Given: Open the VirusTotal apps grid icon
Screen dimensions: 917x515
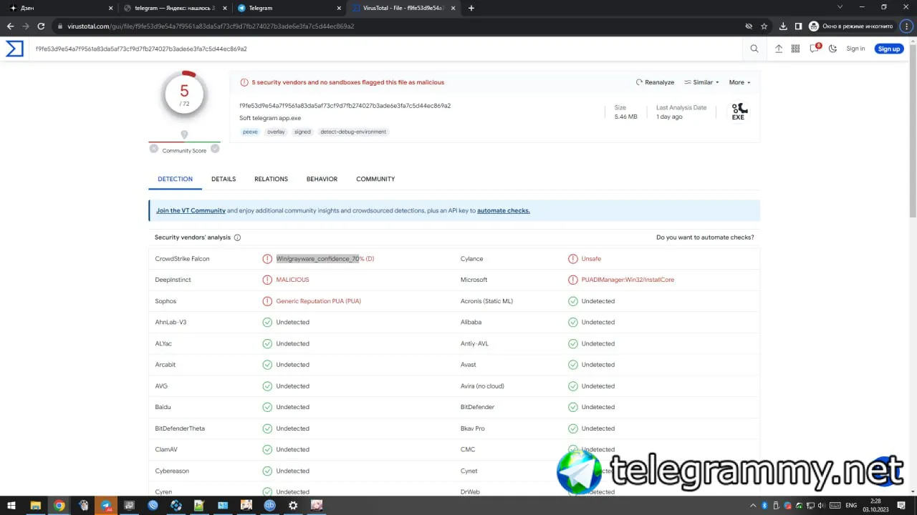Looking at the screenshot, I should click(795, 49).
